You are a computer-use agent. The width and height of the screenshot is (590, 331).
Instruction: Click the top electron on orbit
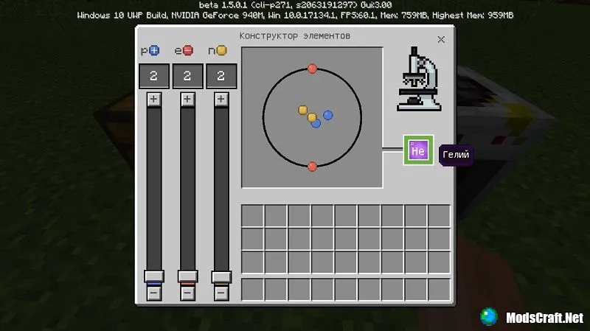point(312,69)
